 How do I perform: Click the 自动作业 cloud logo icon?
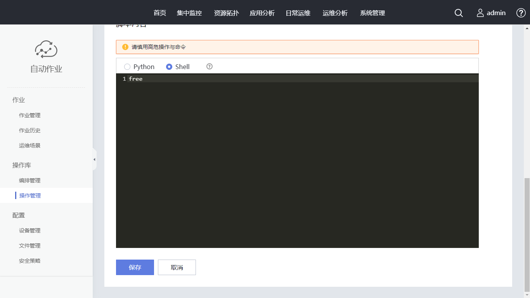[x=46, y=49]
